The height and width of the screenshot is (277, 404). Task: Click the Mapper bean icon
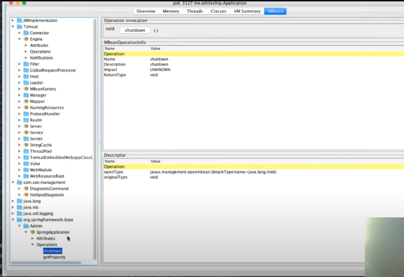coord(26,101)
